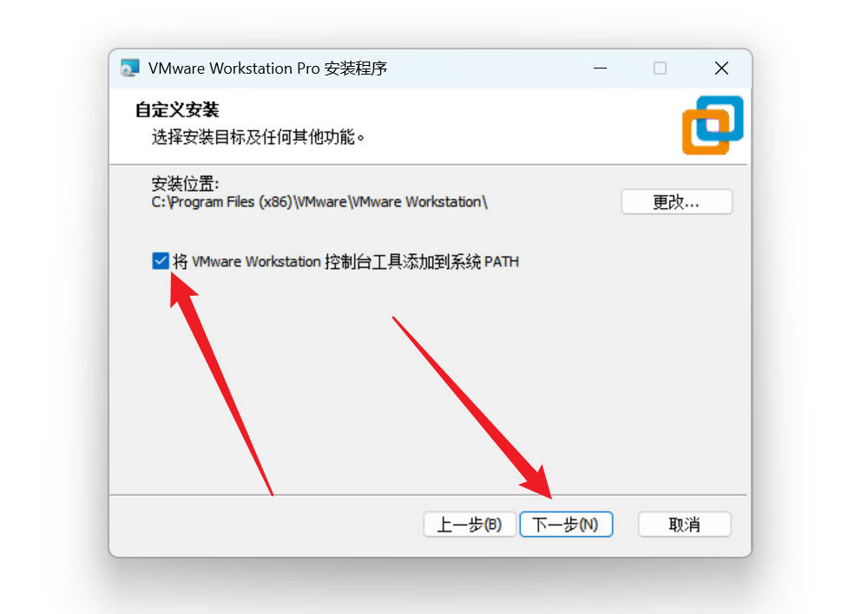Click the red arrow pointing at the checkbox

tap(221, 384)
